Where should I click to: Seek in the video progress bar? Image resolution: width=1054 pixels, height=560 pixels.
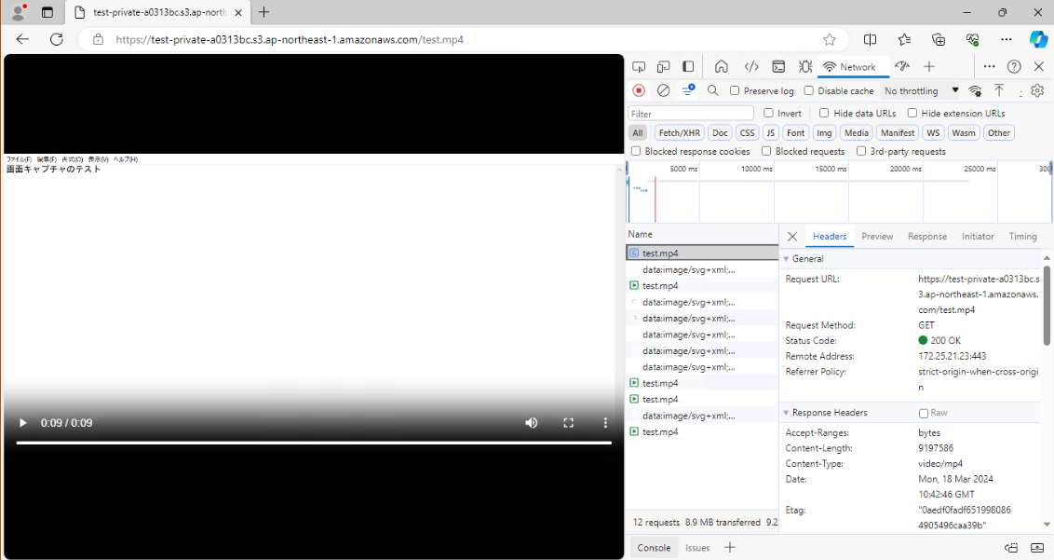point(314,443)
